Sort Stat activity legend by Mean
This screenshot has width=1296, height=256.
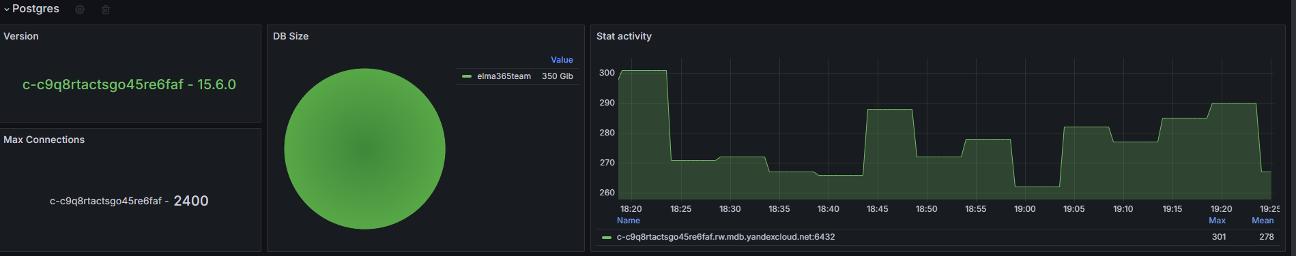coord(1263,221)
